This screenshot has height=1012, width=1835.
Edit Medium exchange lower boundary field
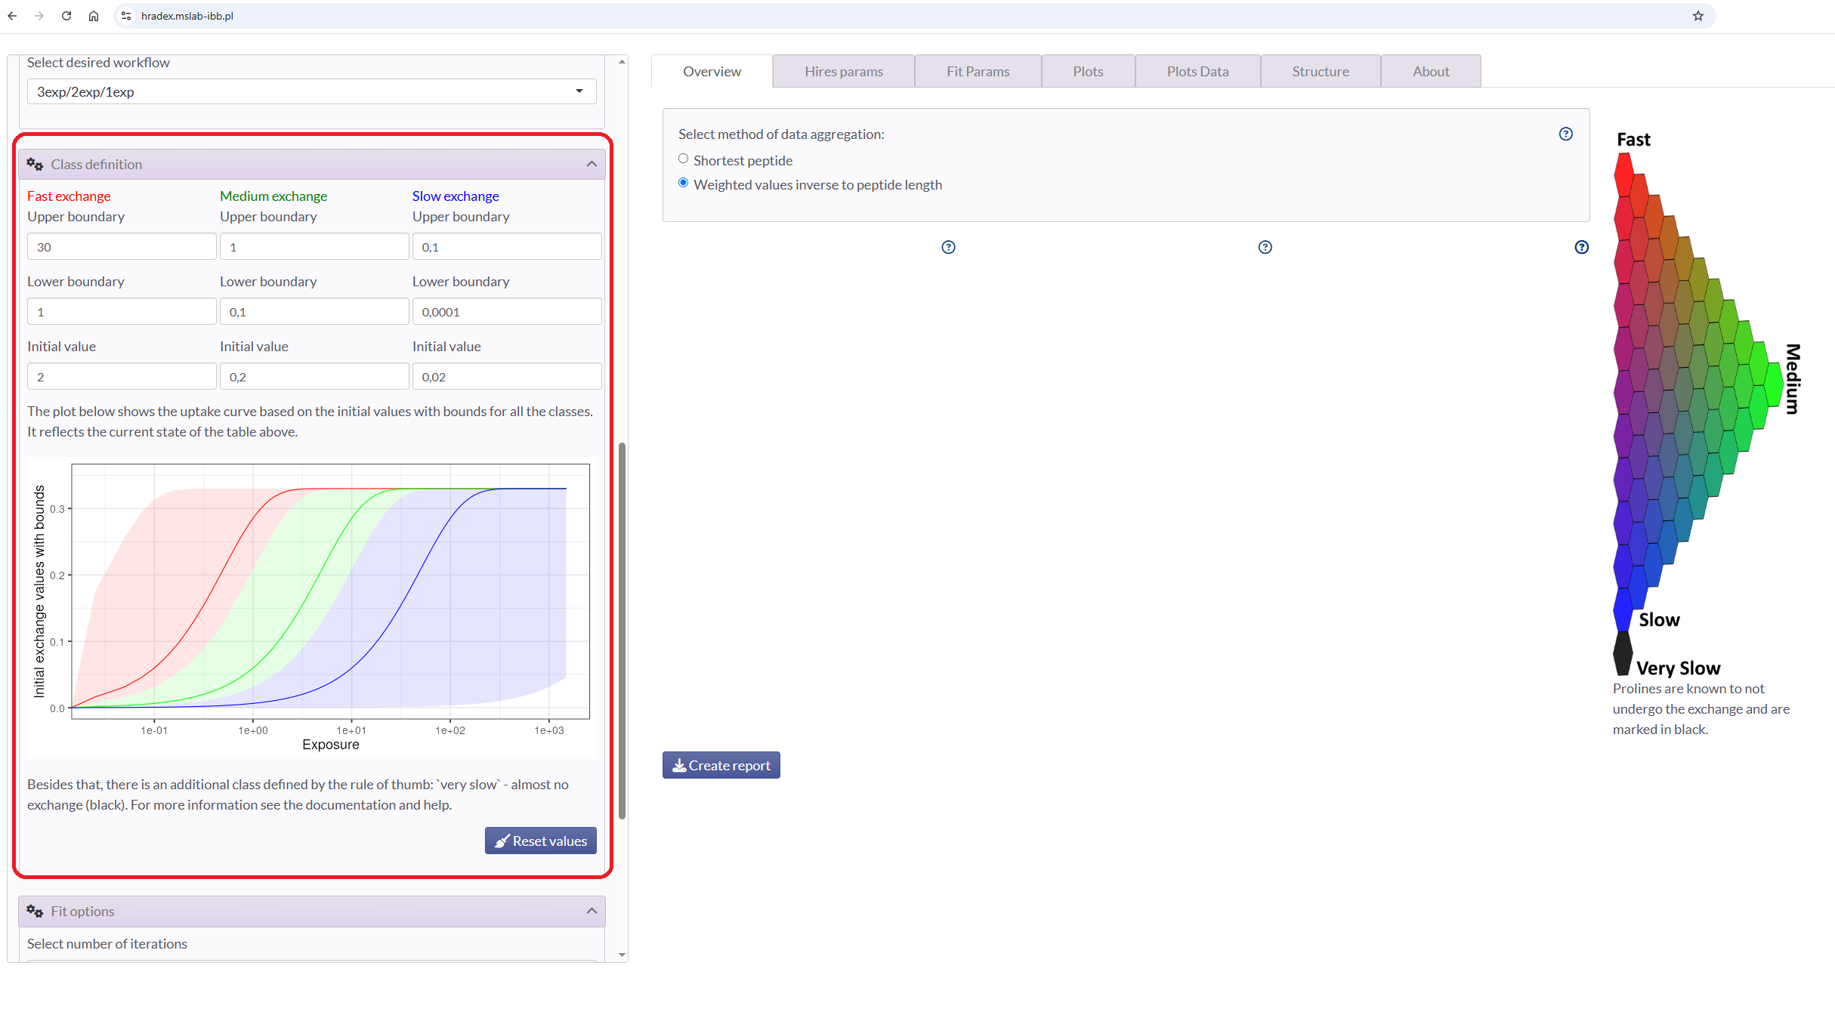[x=314, y=312]
